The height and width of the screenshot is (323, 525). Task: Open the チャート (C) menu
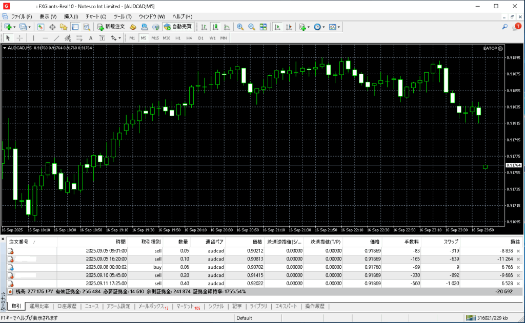pos(96,16)
